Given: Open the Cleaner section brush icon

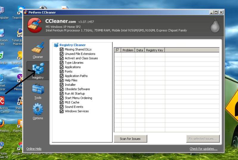Looking at the screenshot, I should click(38, 47).
